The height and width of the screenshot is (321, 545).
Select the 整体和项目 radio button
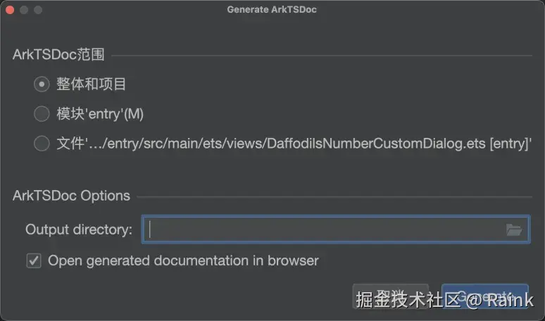[42, 84]
